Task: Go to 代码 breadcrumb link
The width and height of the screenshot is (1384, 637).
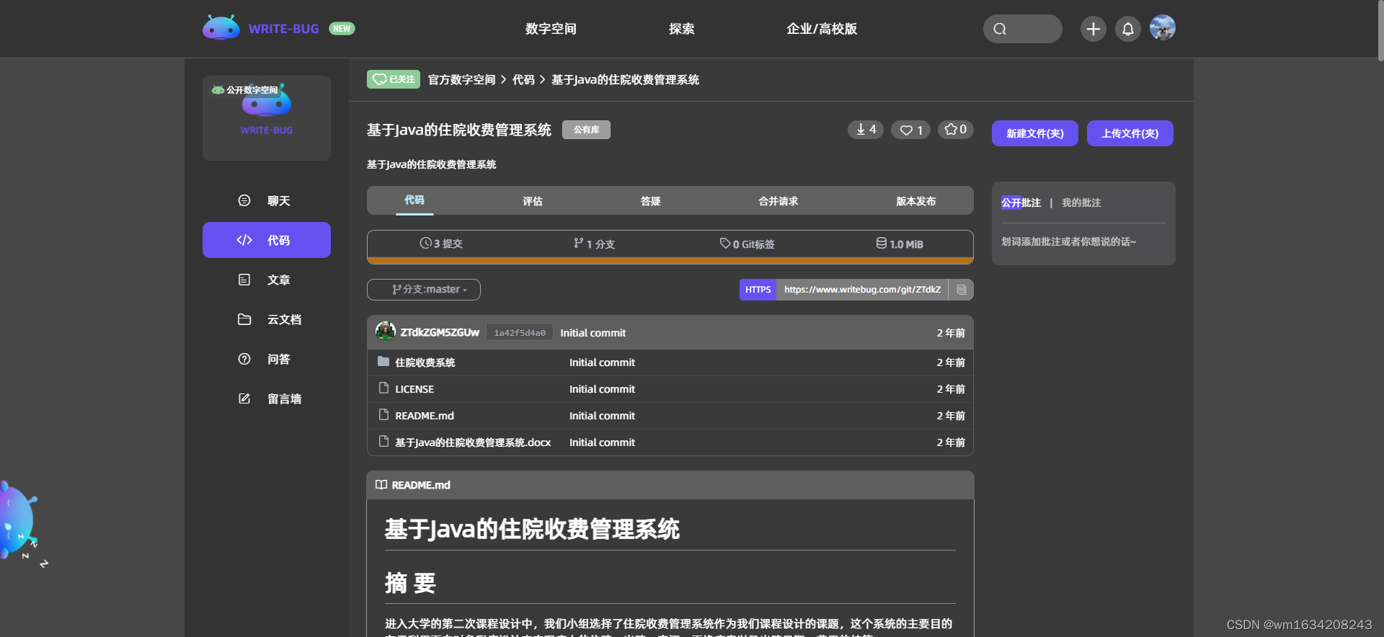Action: pyautogui.click(x=523, y=79)
